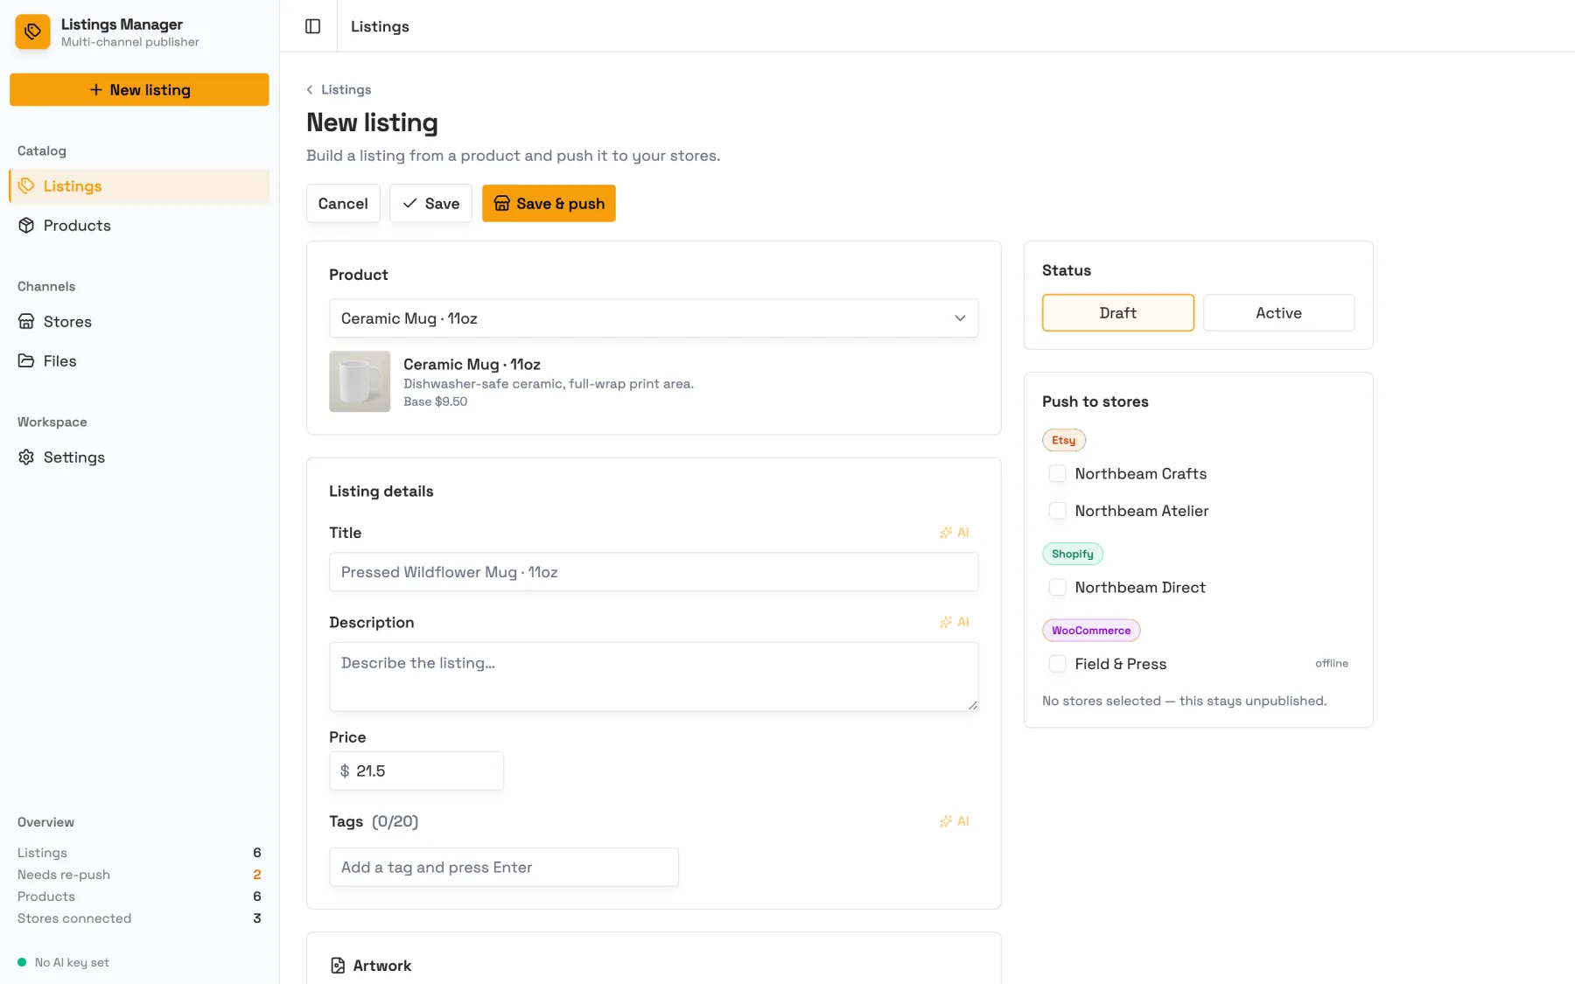Image resolution: width=1575 pixels, height=984 pixels.
Task: Click the Listings Manager logo icon
Action: (32, 31)
